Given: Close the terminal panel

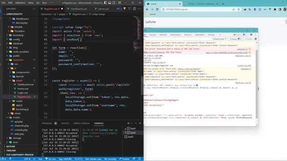Looking at the screenshot, I should click(140, 123).
